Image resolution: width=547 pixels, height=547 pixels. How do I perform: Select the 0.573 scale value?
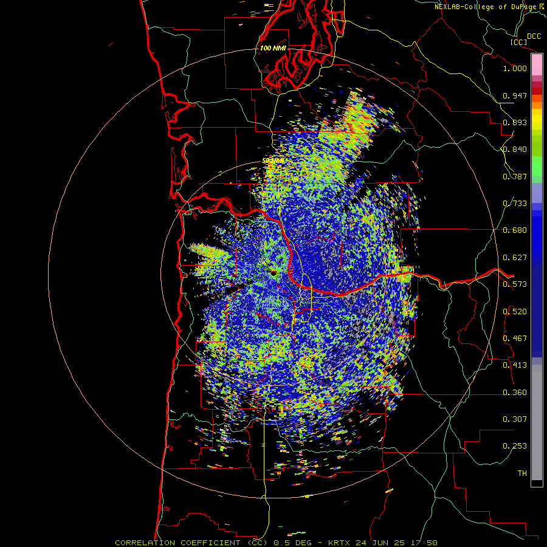click(515, 284)
